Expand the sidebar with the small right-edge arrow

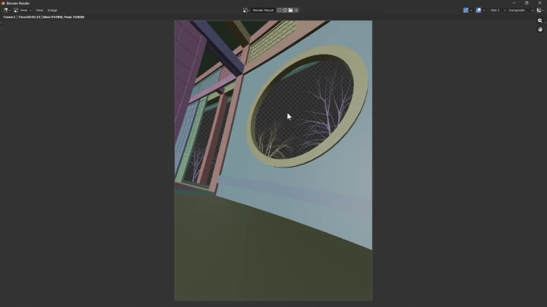pos(545,23)
